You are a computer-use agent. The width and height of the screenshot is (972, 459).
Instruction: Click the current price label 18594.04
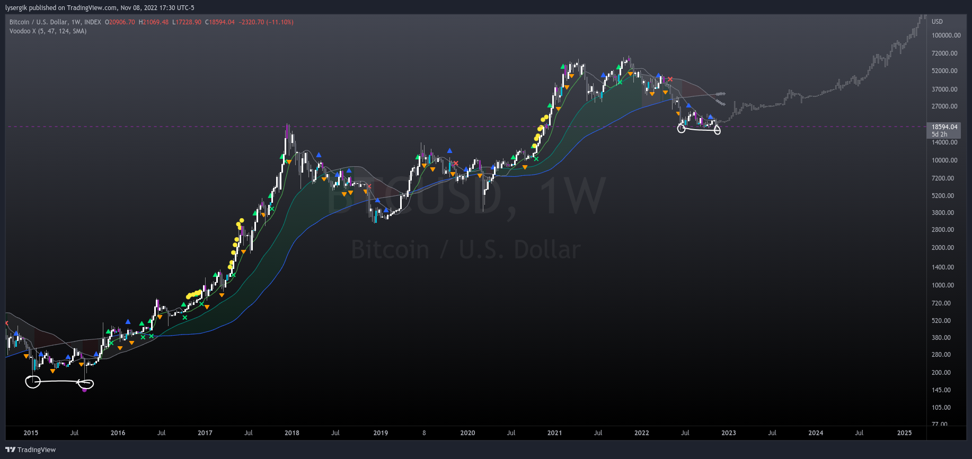[x=944, y=127]
